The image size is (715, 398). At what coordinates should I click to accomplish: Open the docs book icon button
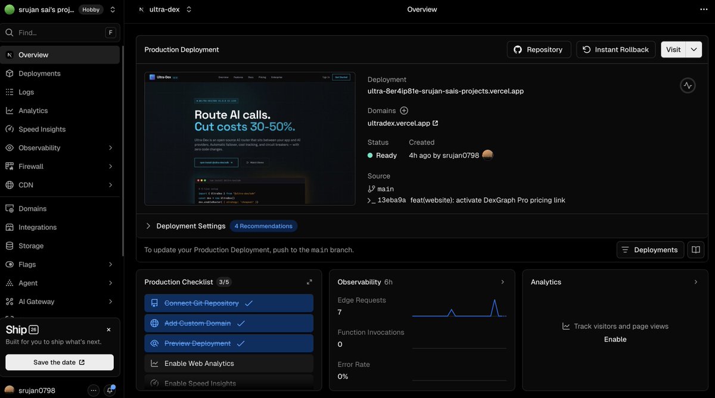696,250
